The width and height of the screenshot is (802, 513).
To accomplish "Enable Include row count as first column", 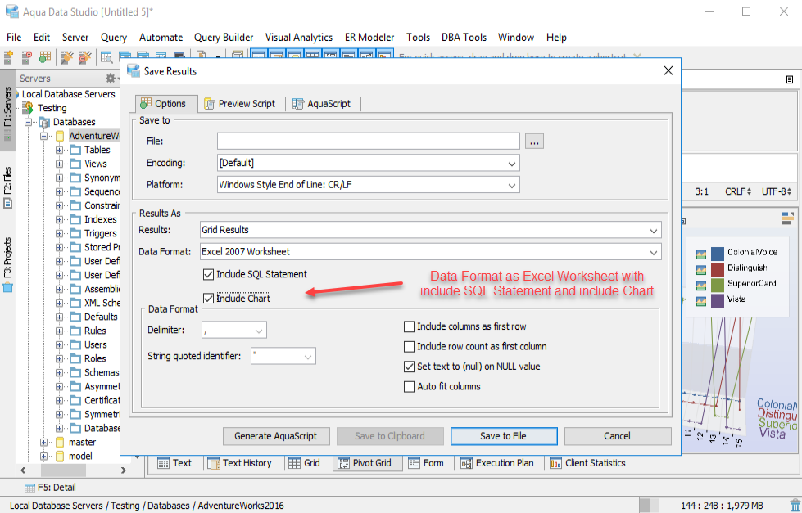I will (x=409, y=347).
